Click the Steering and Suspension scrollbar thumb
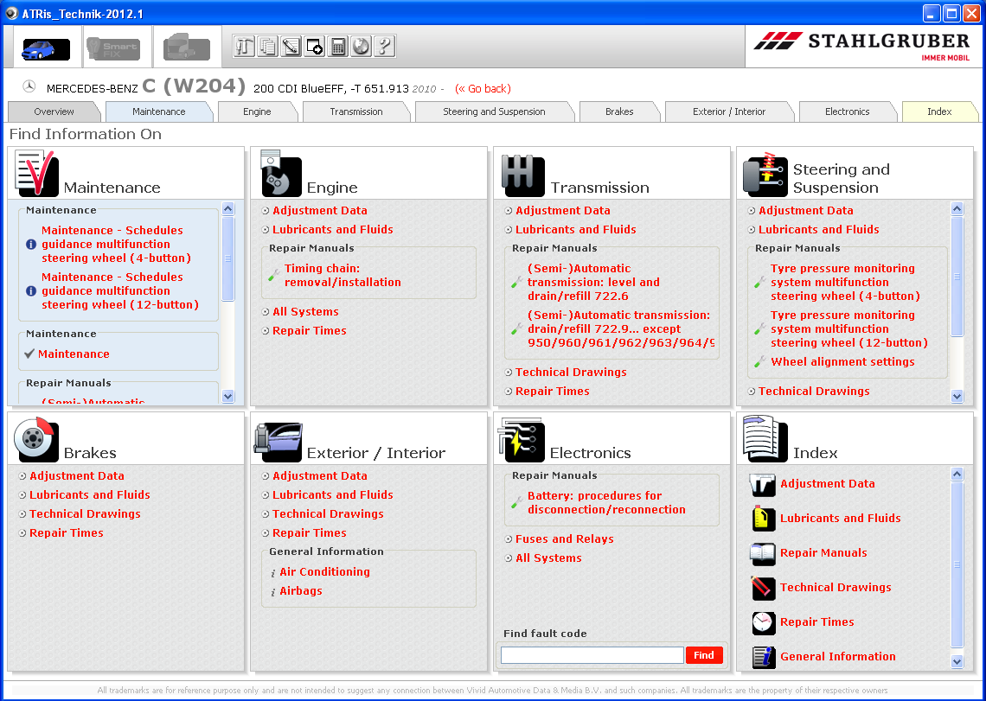986x701 pixels. click(x=957, y=276)
